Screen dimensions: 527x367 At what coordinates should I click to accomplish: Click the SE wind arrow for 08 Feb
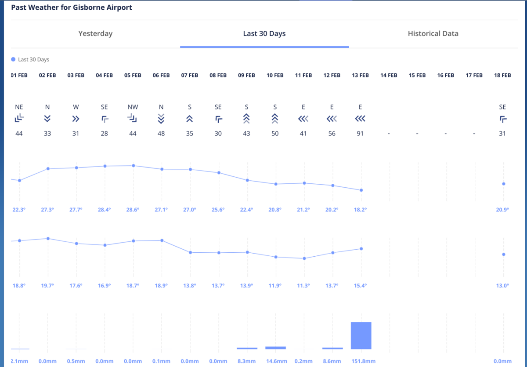218,119
